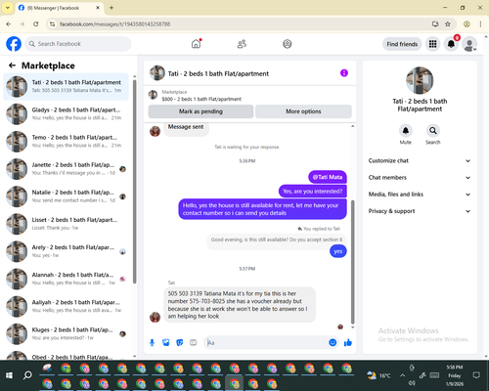
Task: Open the account profile avatar menu
Action: pos(469,44)
